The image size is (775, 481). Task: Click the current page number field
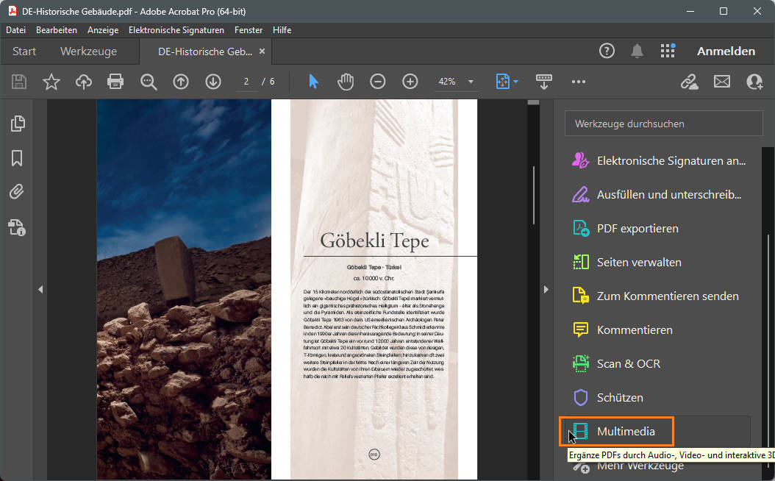[246, 82]
